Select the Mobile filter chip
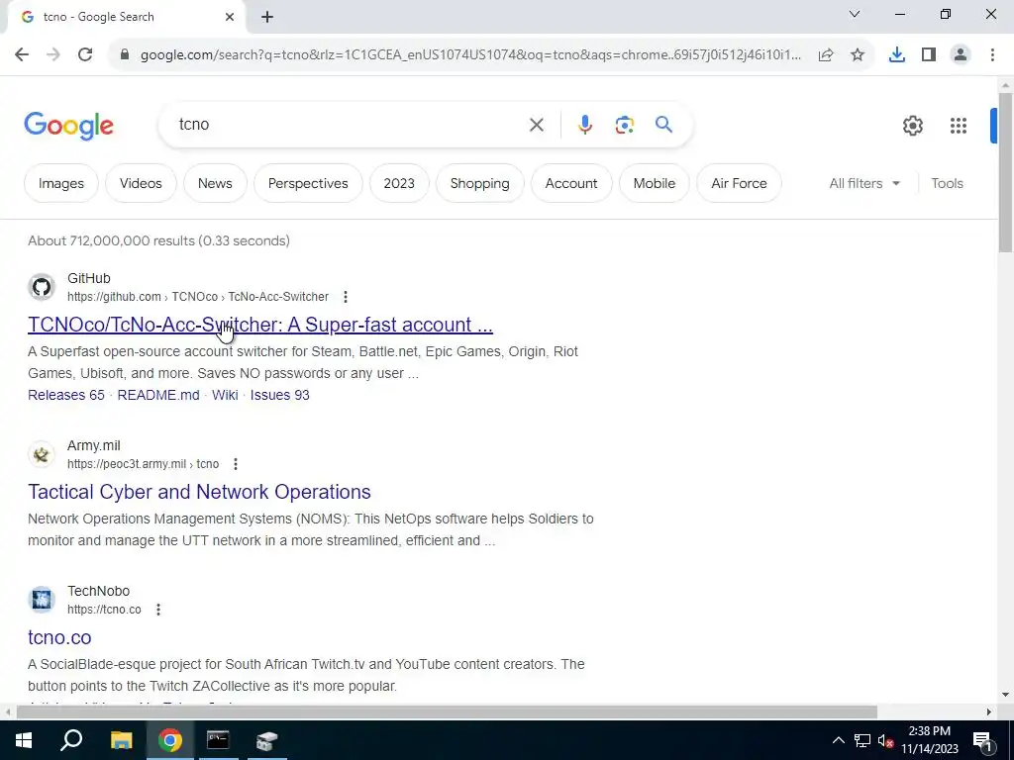The height and width of the screenshot is (760, 1014). coord(654,183)
